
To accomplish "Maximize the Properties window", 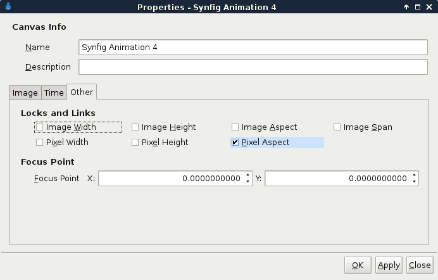I will pyautogui.click(x=418, y=7).
